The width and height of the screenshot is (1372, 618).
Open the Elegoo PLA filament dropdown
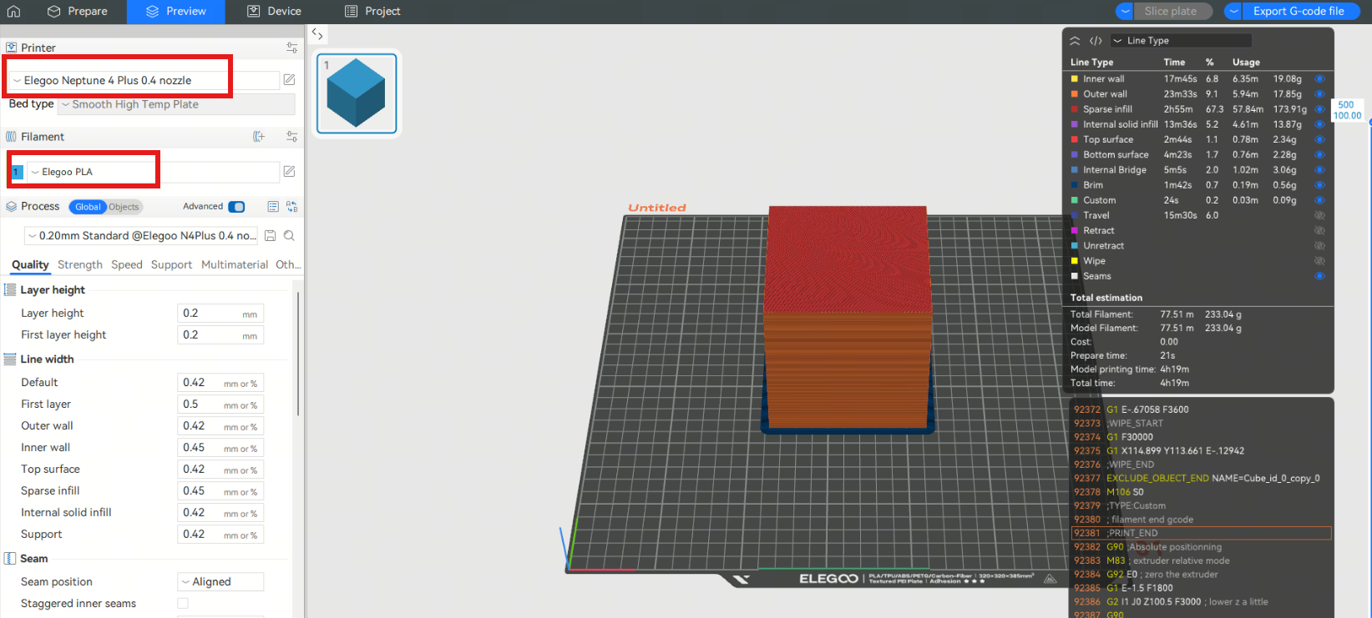point(153,172)
